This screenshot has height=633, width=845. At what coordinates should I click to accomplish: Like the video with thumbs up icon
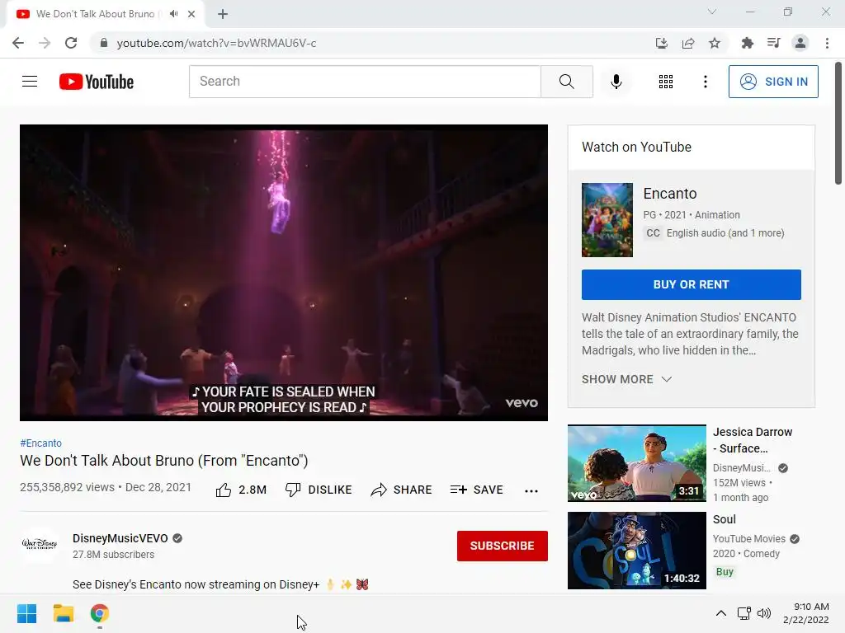click(223, 490)
